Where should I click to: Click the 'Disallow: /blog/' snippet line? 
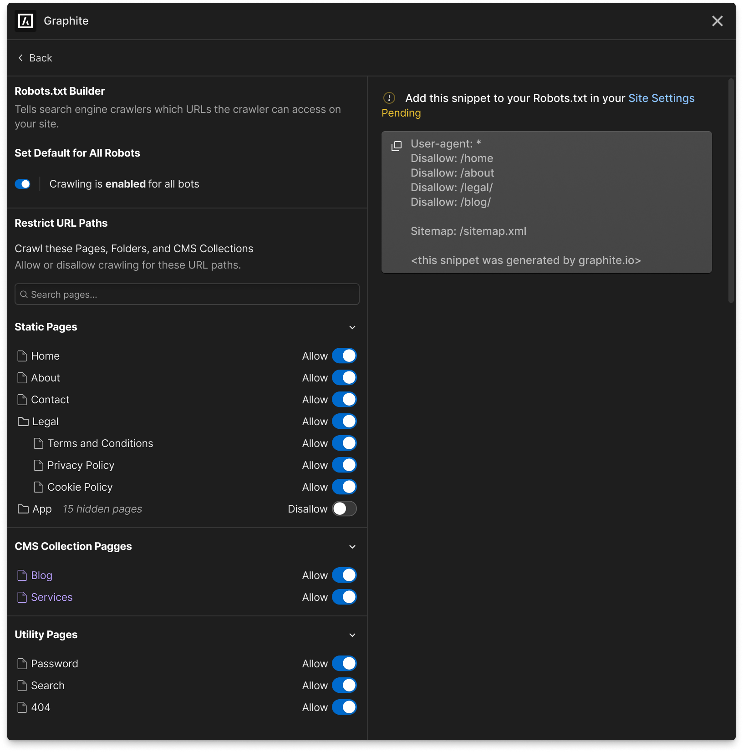coord(451,202)
